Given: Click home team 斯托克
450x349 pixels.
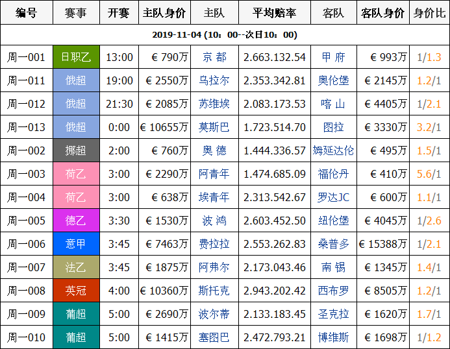Looking at the screenshot, I should coord(214,291).
